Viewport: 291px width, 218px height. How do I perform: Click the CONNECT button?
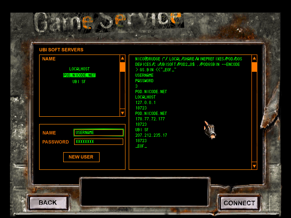point(239,203)
